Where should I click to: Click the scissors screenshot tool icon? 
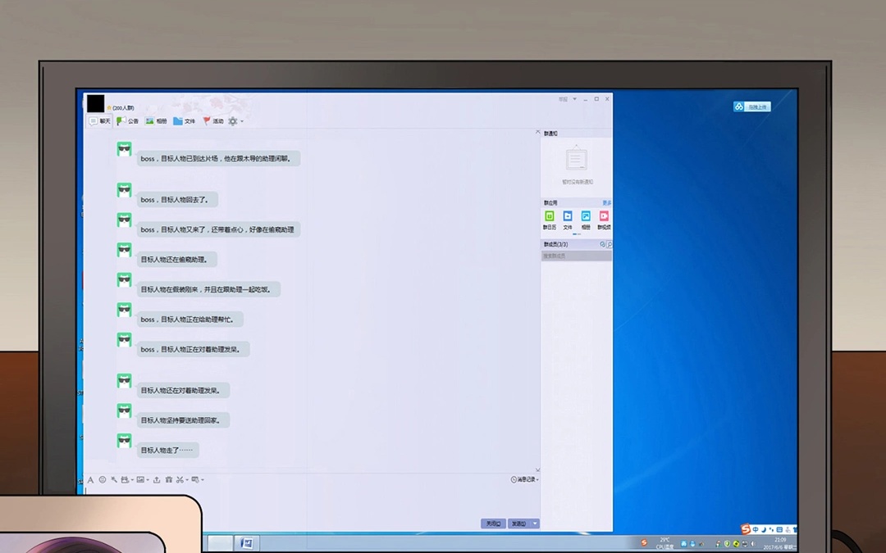(180, 479)
